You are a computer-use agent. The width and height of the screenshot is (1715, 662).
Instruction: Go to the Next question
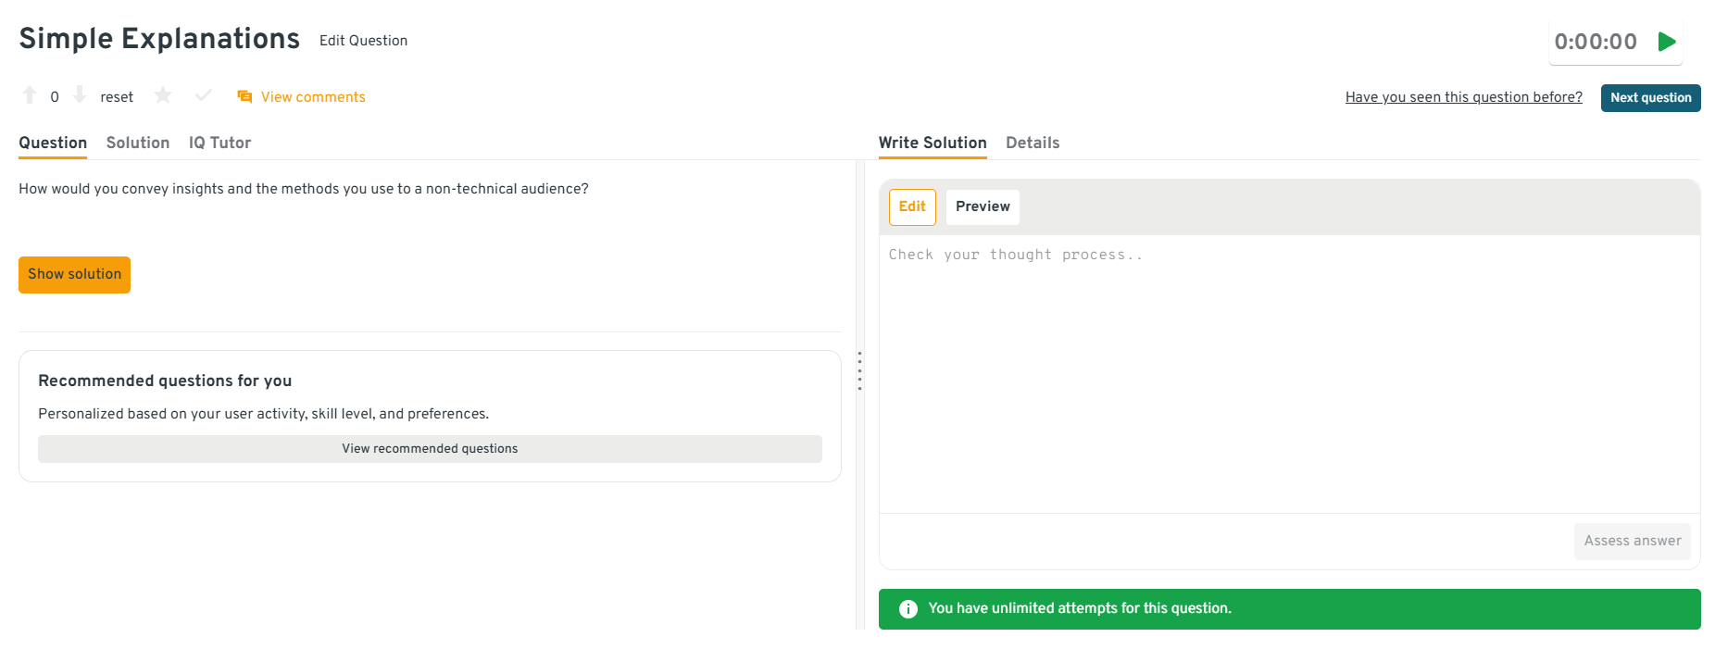tap(1650, 98)
